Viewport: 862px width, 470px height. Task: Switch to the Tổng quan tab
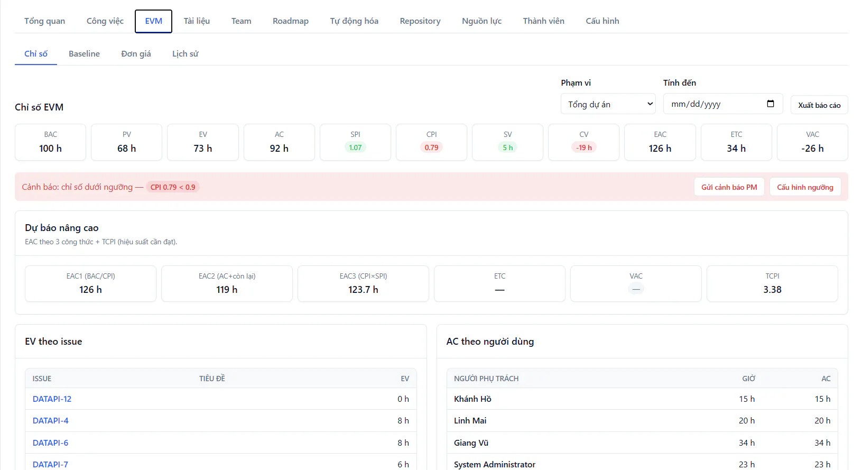[x=45, y=21]
